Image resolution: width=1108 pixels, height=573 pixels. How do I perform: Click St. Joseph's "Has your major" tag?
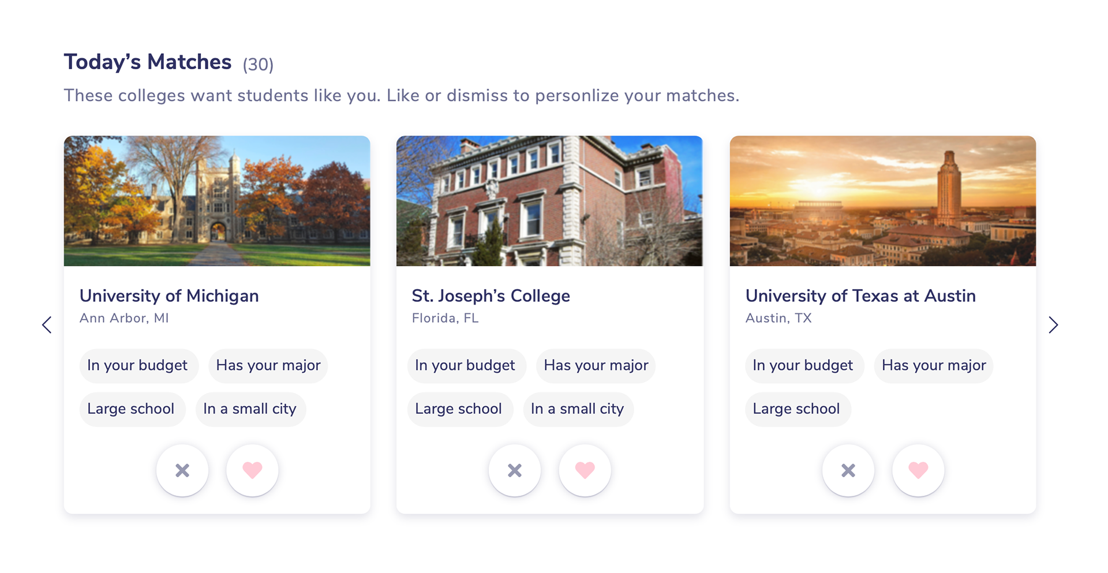point(596,365)
